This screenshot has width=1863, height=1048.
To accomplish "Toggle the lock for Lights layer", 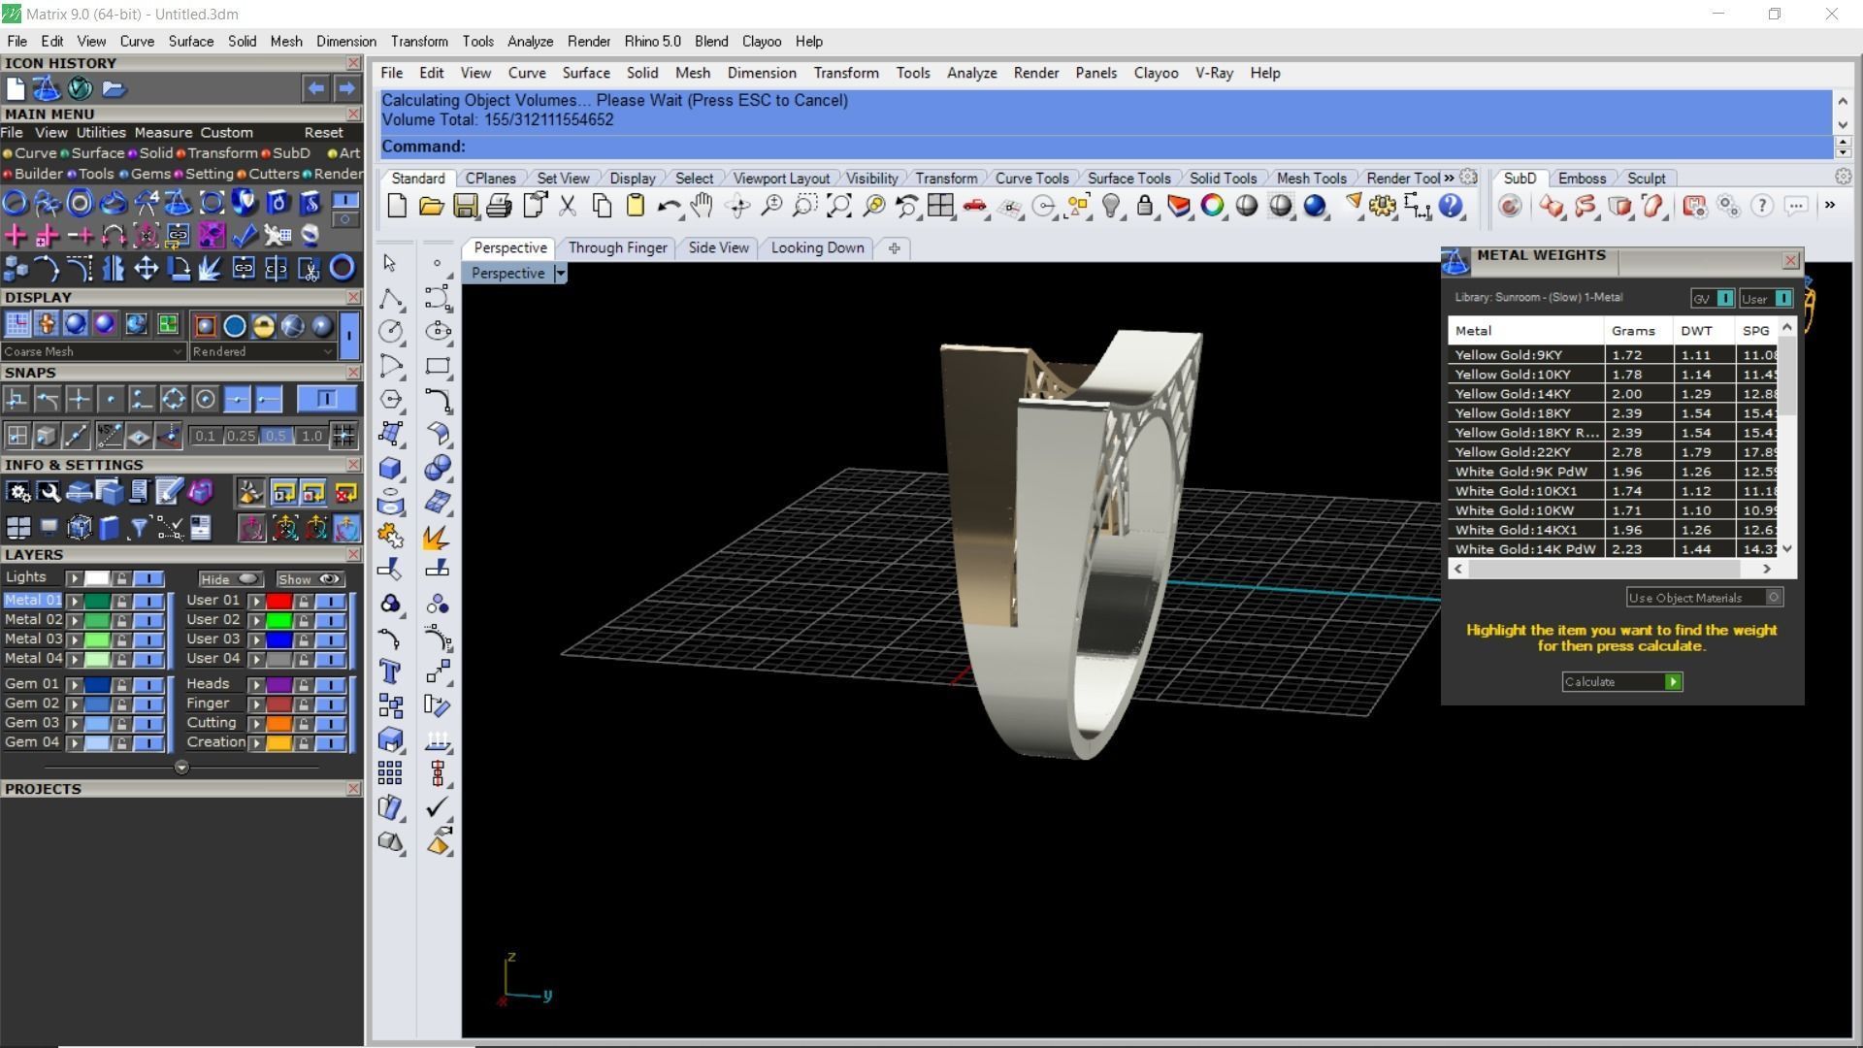I will [121, 578].
